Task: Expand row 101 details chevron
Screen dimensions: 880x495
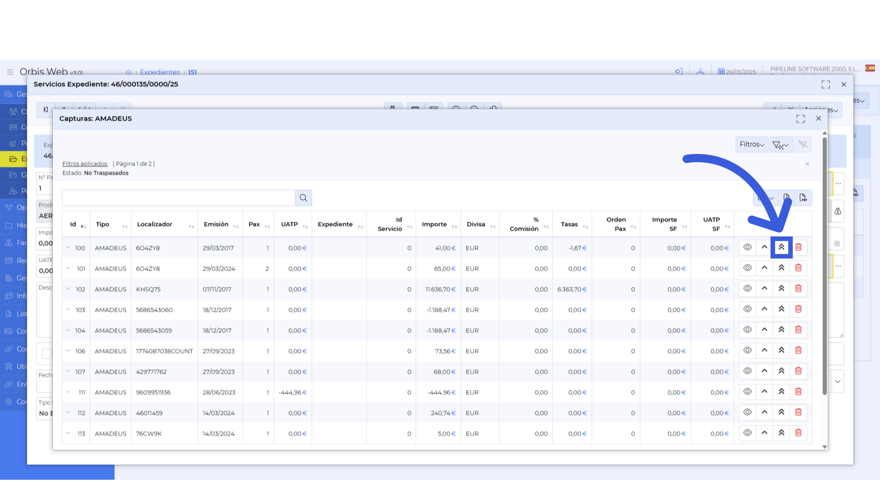Action: tap(68, 268)
